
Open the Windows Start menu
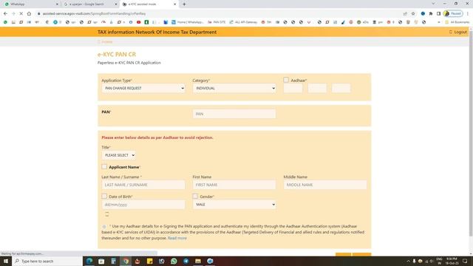(x=5, y=261)
